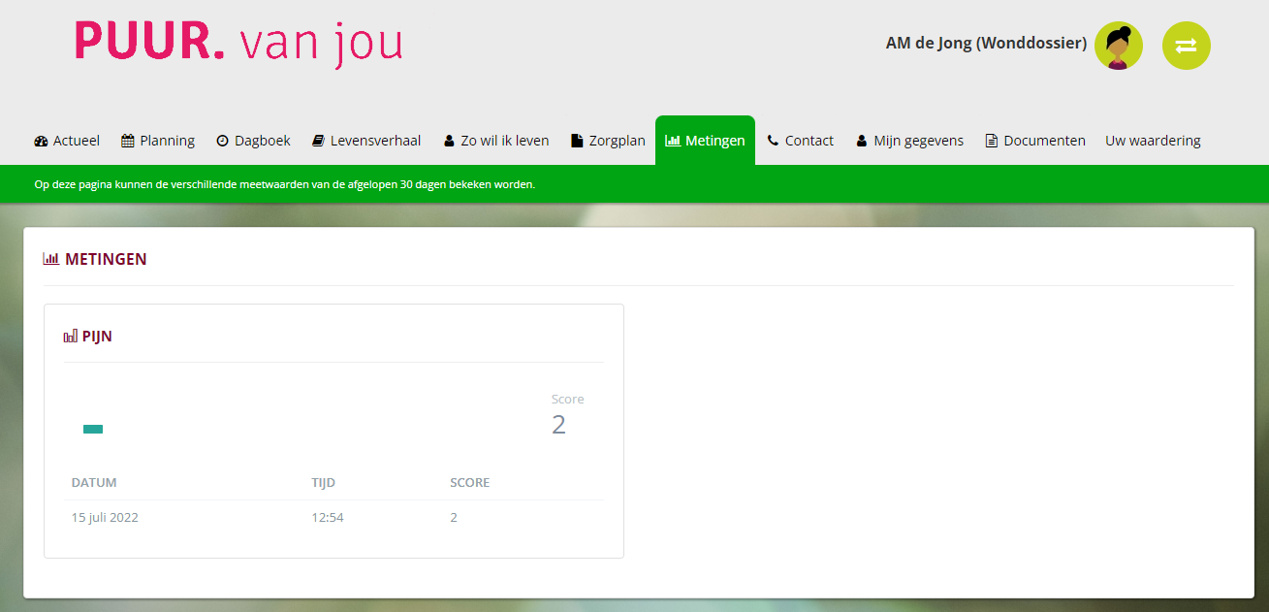Click the green switch arrows icon
The image size is (1269, 612).
pyautogui.click(x=1186, y=46)
